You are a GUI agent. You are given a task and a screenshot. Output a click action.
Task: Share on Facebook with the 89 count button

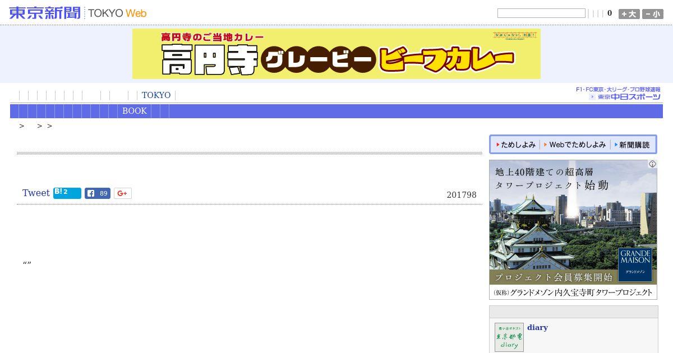(x=98, y=193)
